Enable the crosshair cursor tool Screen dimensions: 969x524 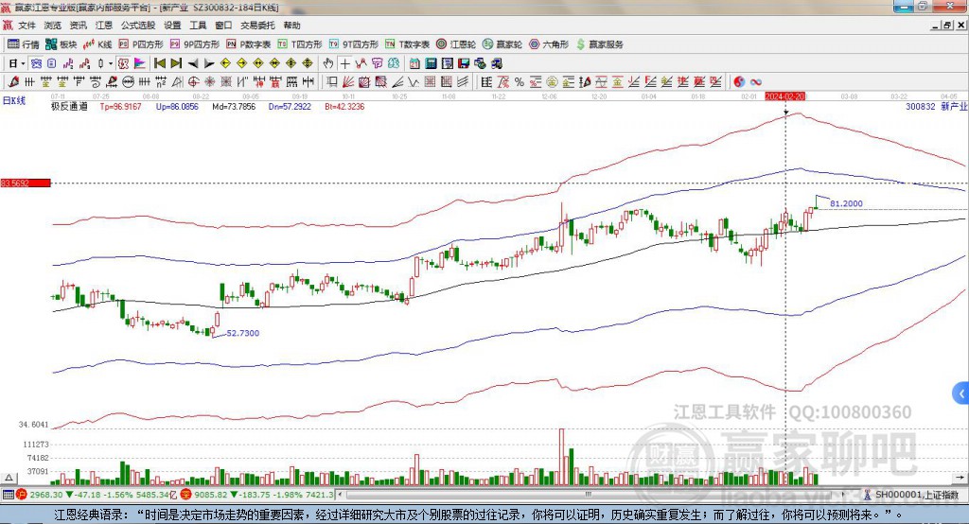tap(344, 63)
